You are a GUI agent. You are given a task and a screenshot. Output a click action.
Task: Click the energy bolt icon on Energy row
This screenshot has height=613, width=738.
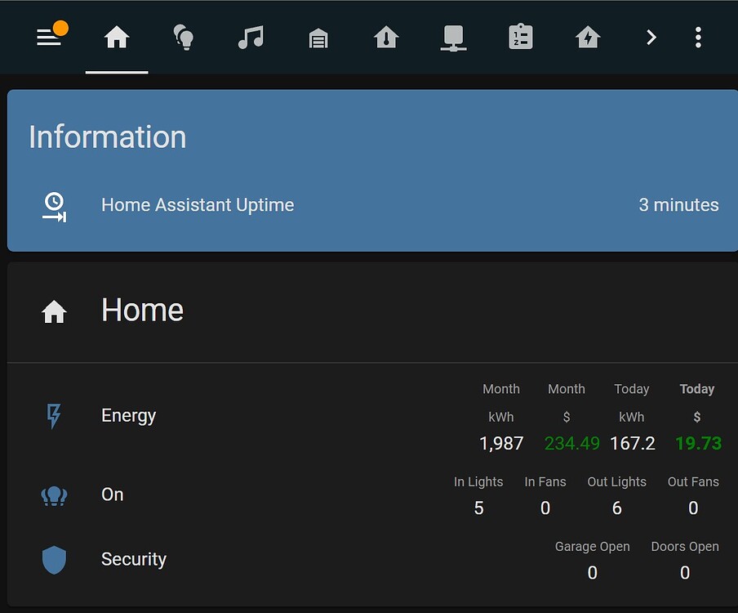(x=54, y=416)
